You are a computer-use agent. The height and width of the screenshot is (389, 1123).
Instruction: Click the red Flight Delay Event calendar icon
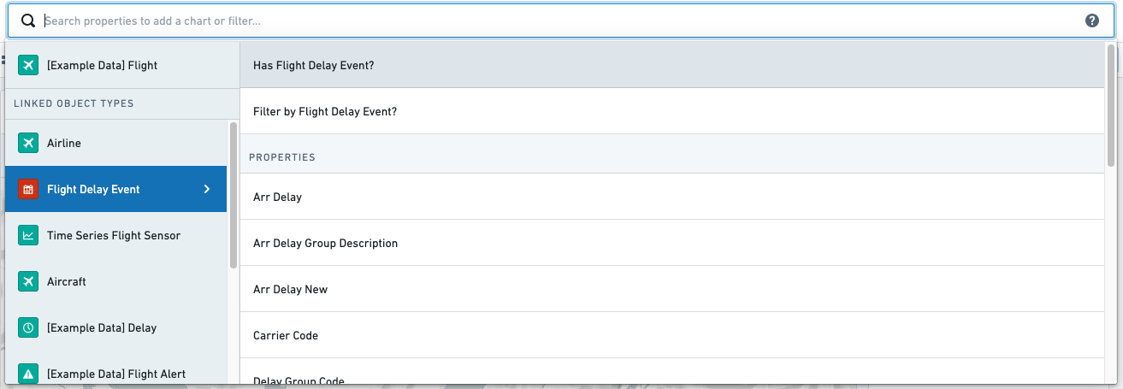28,189
